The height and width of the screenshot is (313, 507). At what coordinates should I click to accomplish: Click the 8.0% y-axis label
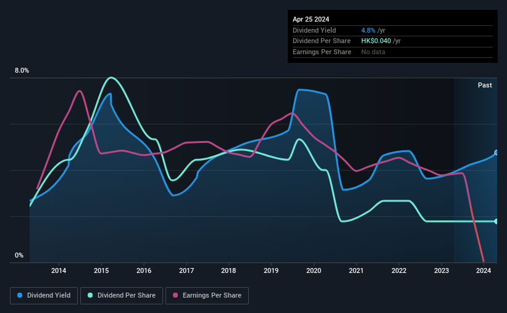point(22,70)
